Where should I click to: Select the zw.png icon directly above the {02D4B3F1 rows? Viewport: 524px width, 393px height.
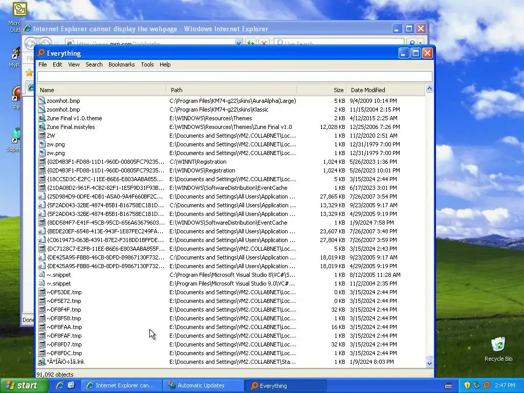click(x=42, y=152)
